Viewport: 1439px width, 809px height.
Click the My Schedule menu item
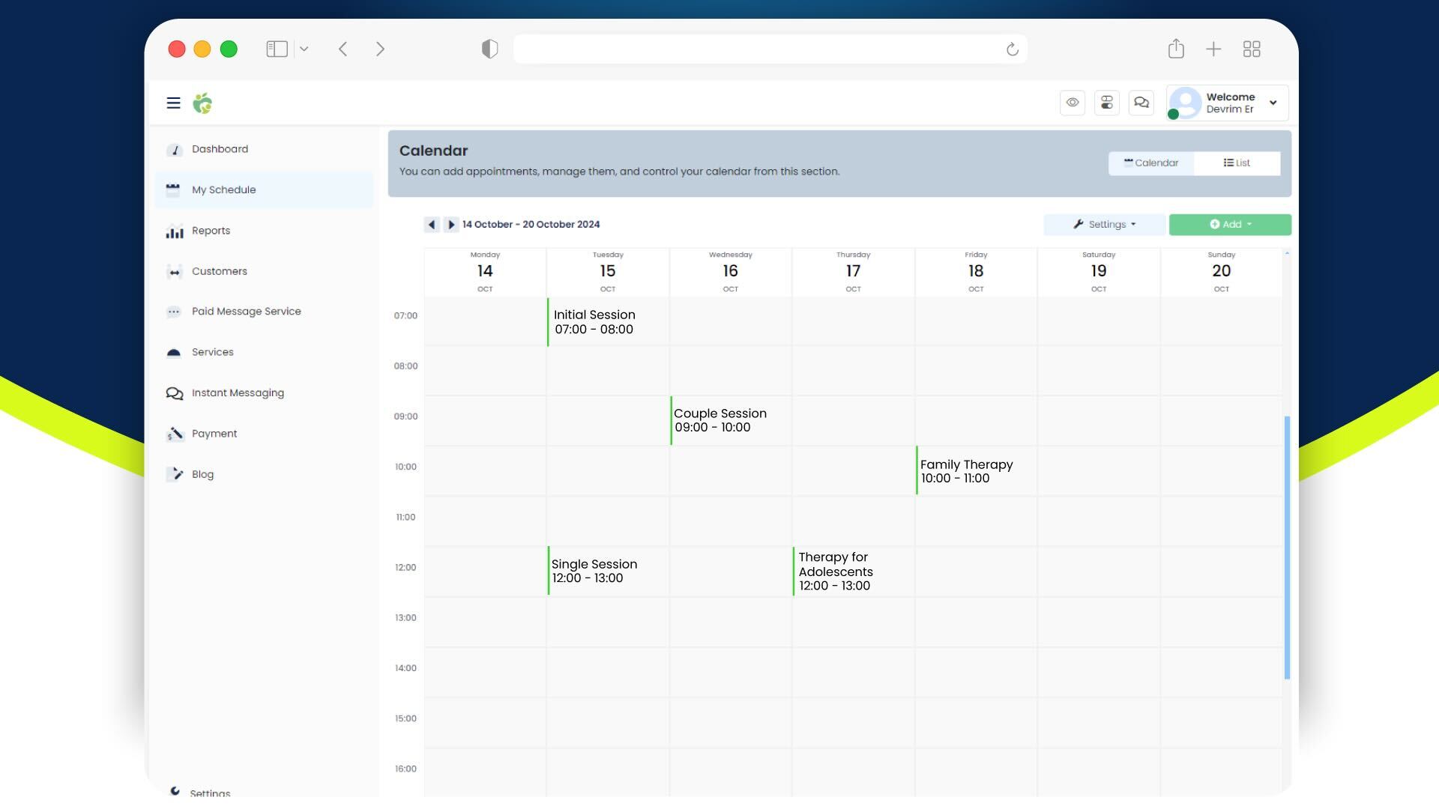[223, 190]
